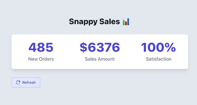197x105 pixels.
Task: Click the $6376 sales value
Action: [100, 47]
